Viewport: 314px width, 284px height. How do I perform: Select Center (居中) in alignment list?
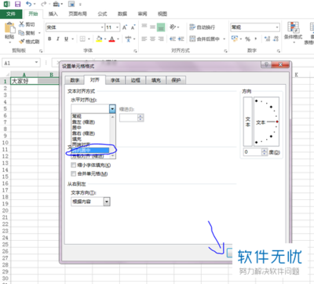point(90,128)
